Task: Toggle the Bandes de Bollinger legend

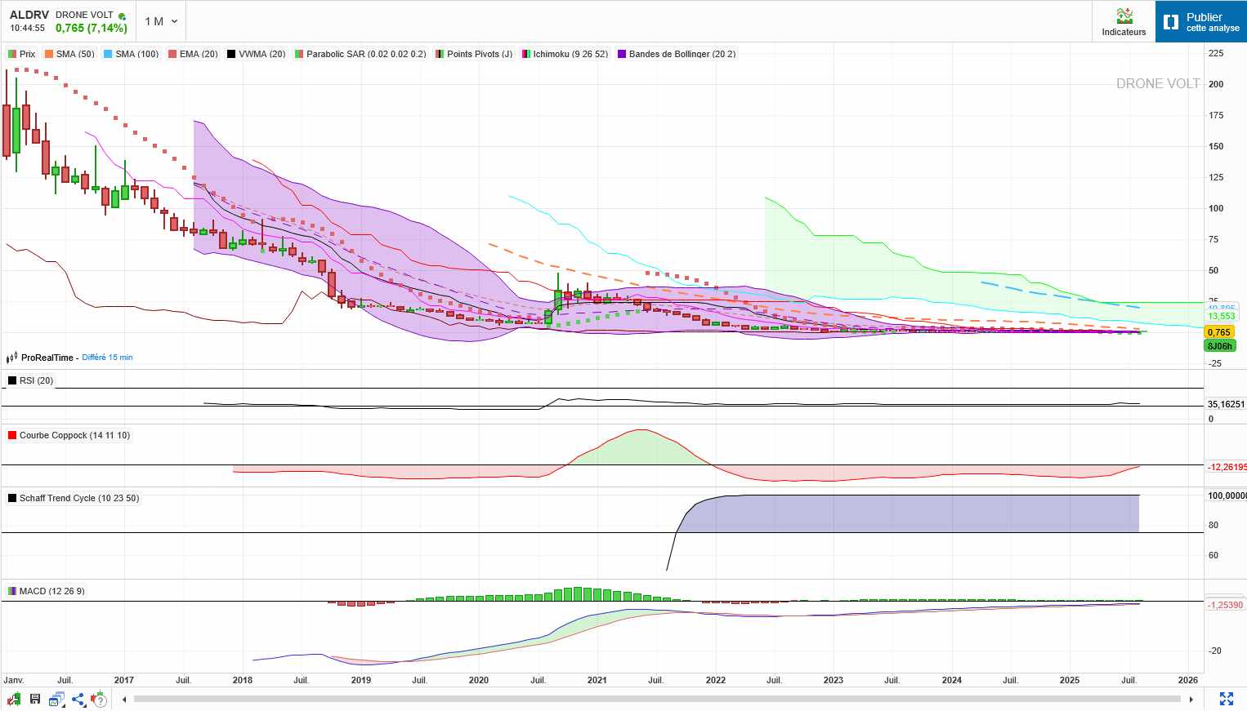Action: point(677,54)
